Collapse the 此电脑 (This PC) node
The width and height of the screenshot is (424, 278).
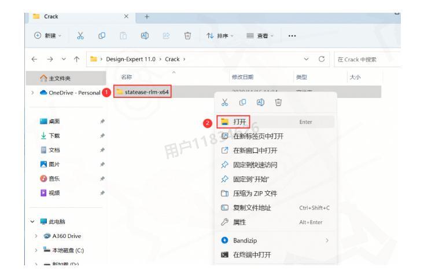pyautogui.click(x=32, y=221)
